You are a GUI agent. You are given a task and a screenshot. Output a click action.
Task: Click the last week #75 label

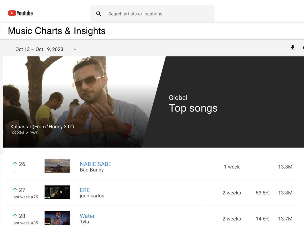(25, 197)
